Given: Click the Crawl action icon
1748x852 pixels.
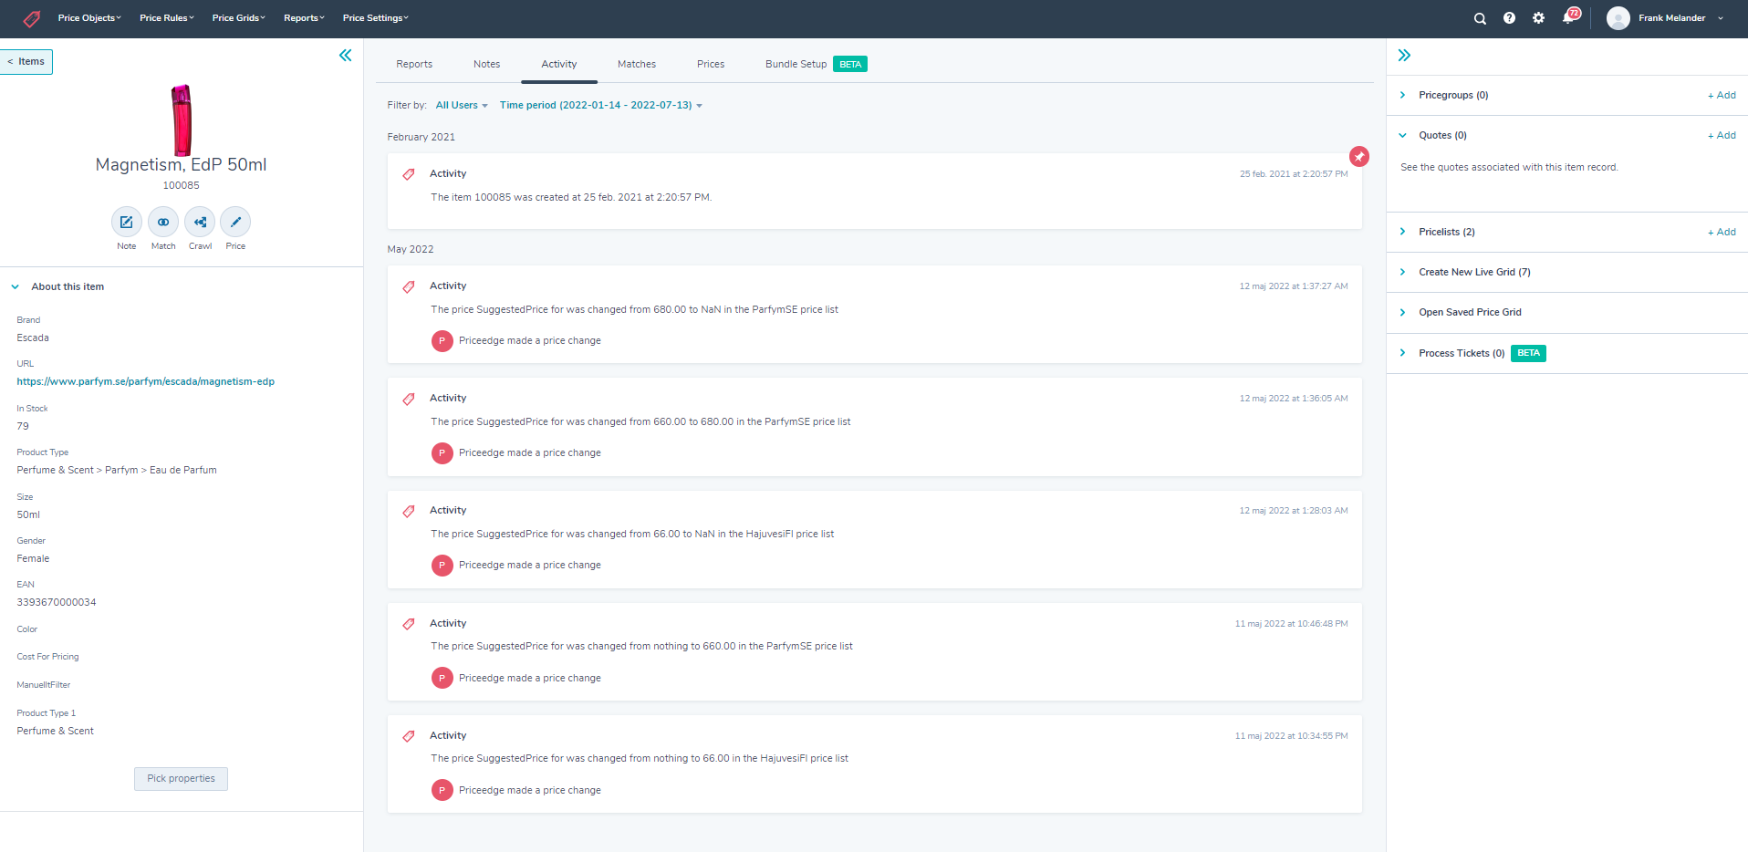Looking at the screenshot, I should pyautogui.click(x=200, y=222).
